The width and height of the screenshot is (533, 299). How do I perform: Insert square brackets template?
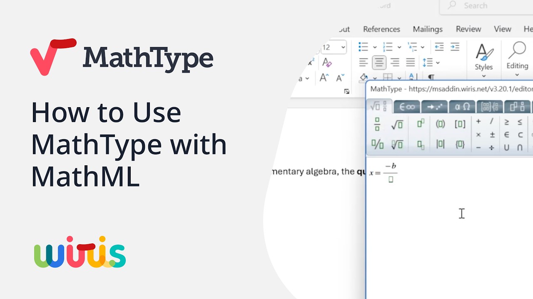(460, 124)
